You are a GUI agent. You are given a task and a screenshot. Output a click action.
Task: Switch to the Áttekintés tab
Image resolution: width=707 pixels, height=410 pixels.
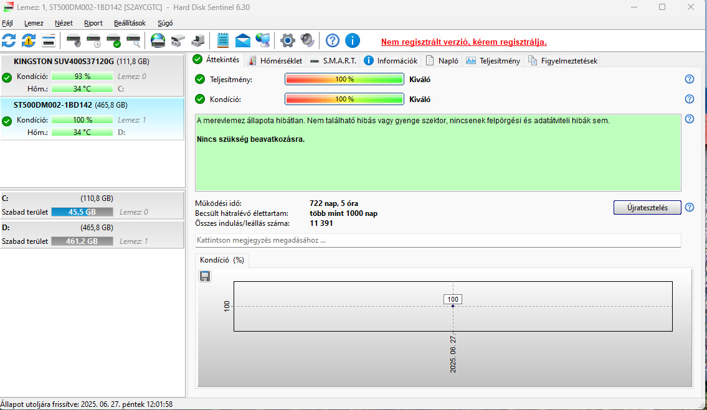click(x=216, y=60)
